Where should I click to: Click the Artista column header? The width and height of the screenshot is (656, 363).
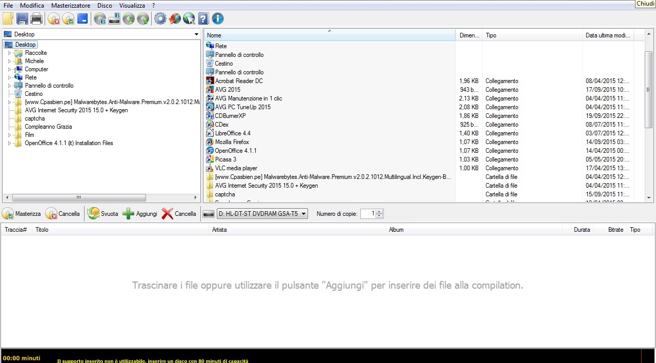297,230
